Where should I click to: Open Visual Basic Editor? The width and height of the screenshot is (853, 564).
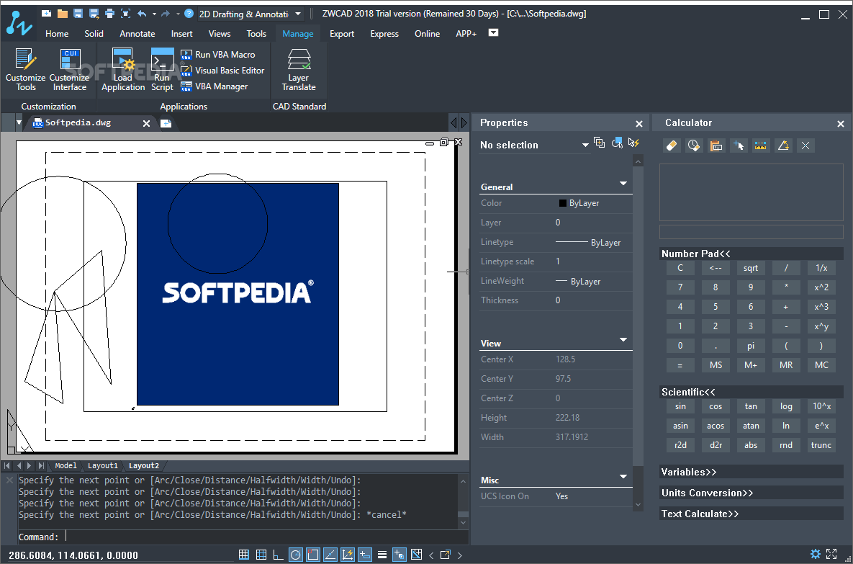tap(222, 70)
